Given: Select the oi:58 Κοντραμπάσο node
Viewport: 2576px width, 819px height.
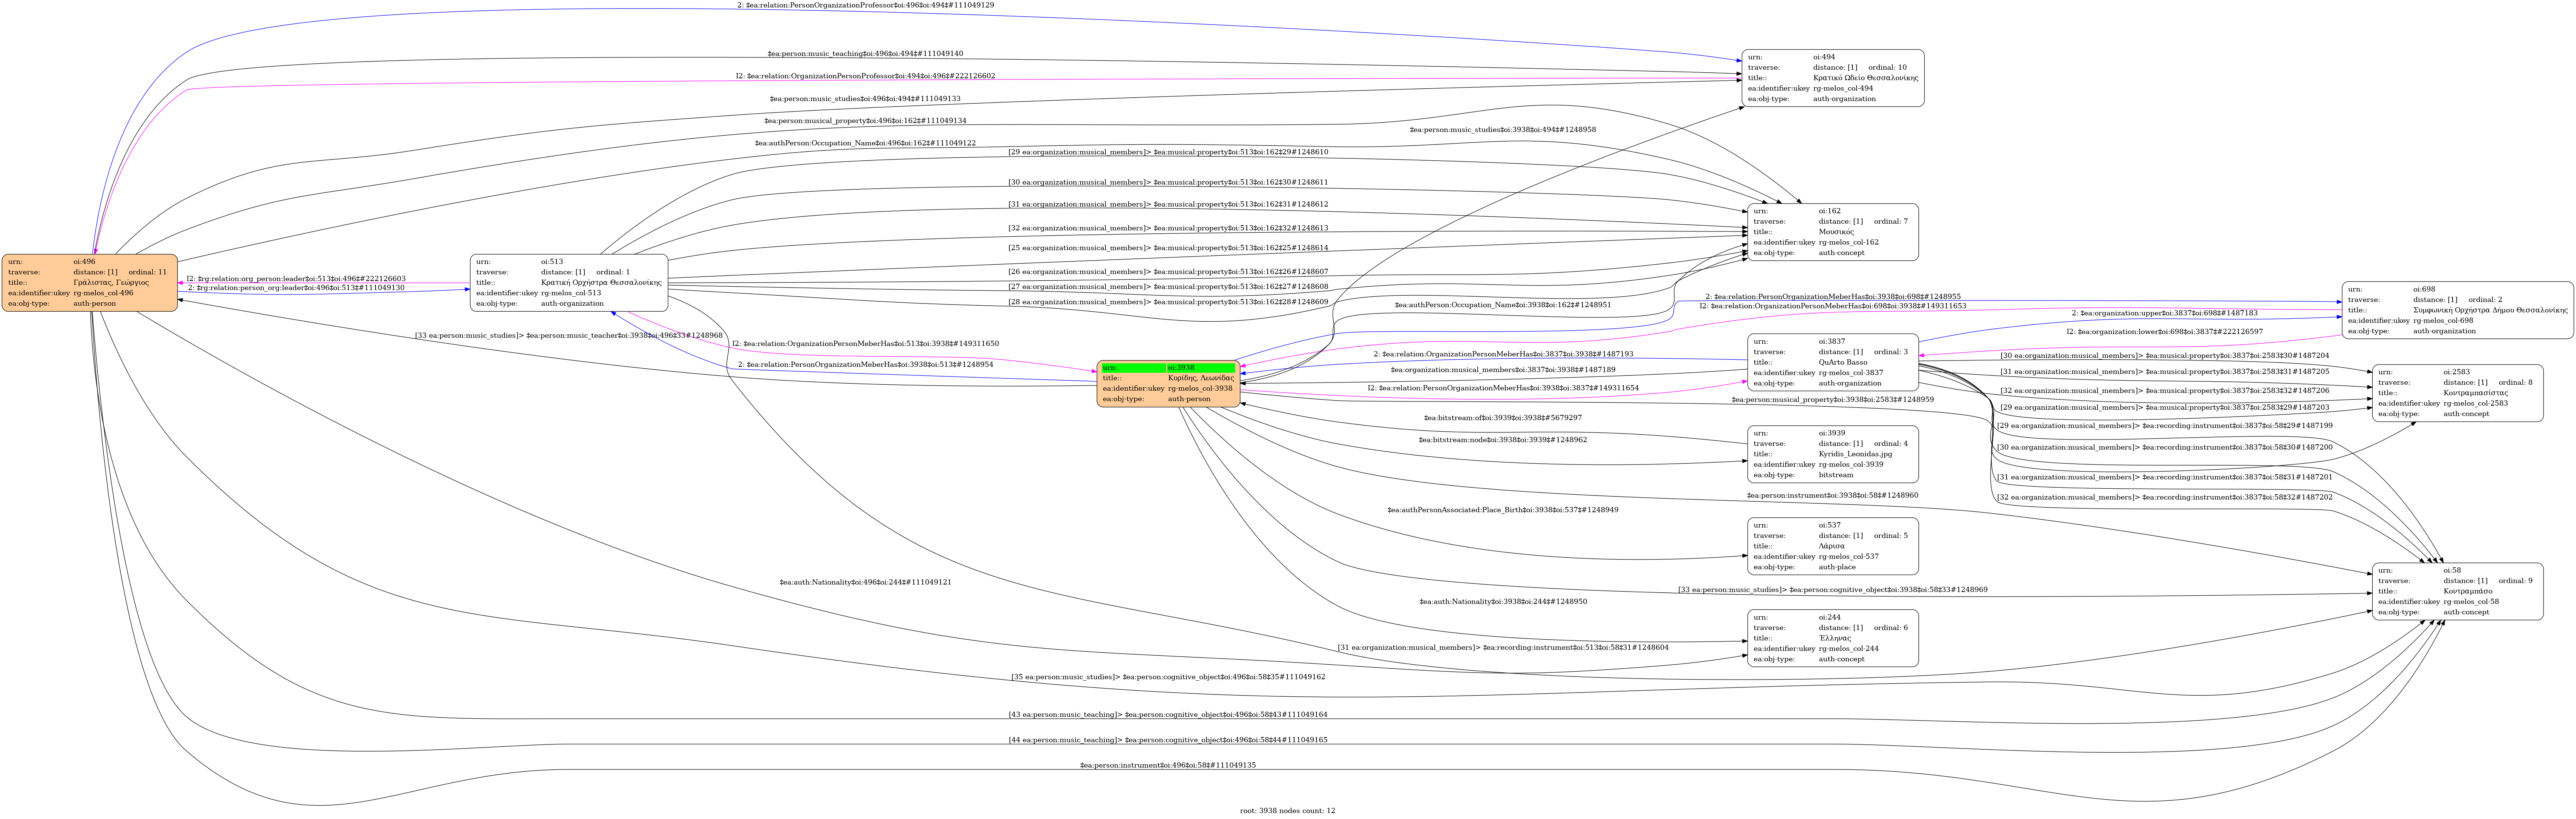Looking at the screenshot, I should [x=2457, y=591].
